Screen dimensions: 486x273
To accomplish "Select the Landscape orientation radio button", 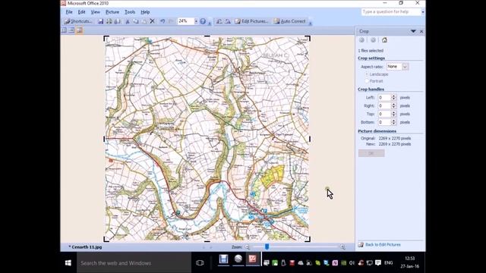I will (x=367, y=74).
